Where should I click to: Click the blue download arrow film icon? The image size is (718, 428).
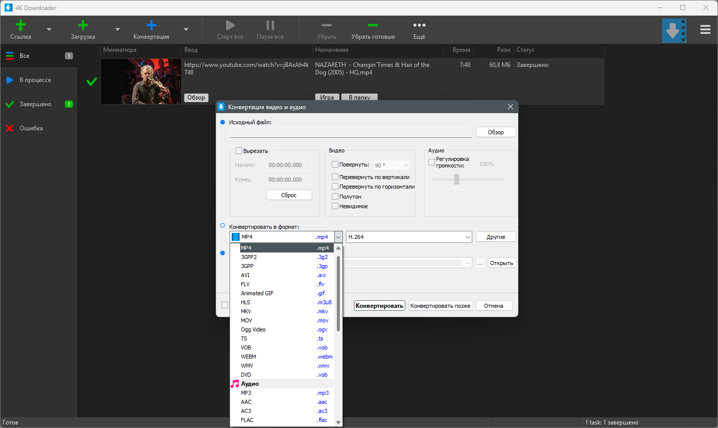[674, 31]
